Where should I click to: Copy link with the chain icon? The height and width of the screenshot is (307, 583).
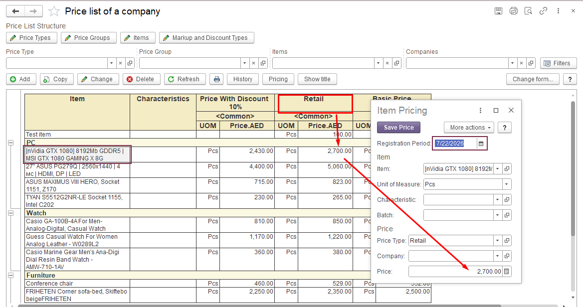click(543, 11)
